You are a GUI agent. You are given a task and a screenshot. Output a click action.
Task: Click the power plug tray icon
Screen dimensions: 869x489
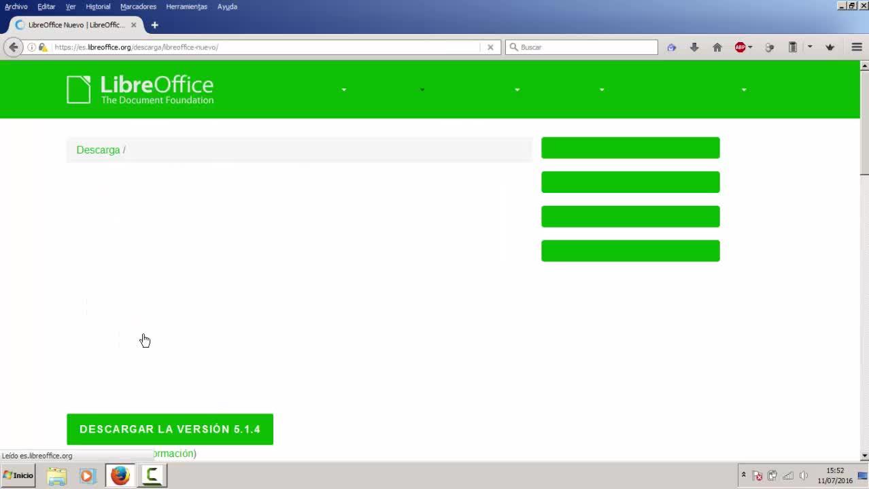(772, 475)
